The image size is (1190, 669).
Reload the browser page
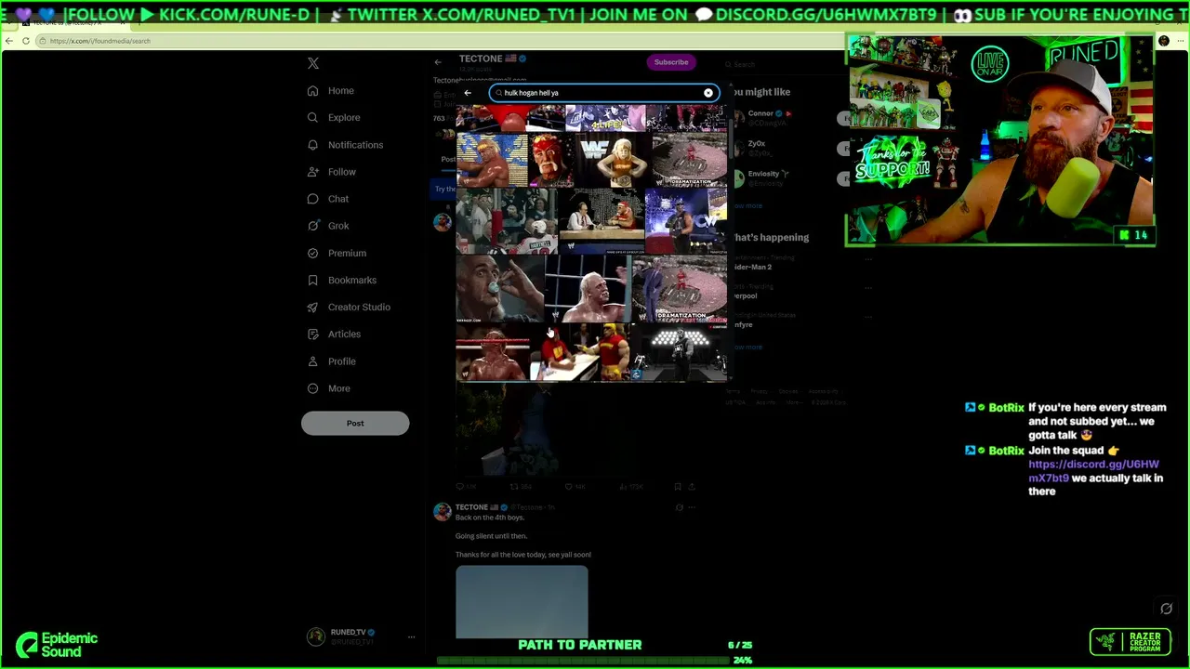(25, 41)
